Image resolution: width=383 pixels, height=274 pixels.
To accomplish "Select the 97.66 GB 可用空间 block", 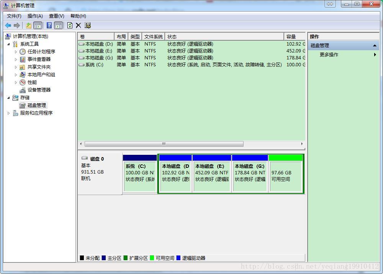I will pyautogui.click(x=286, y=174).
